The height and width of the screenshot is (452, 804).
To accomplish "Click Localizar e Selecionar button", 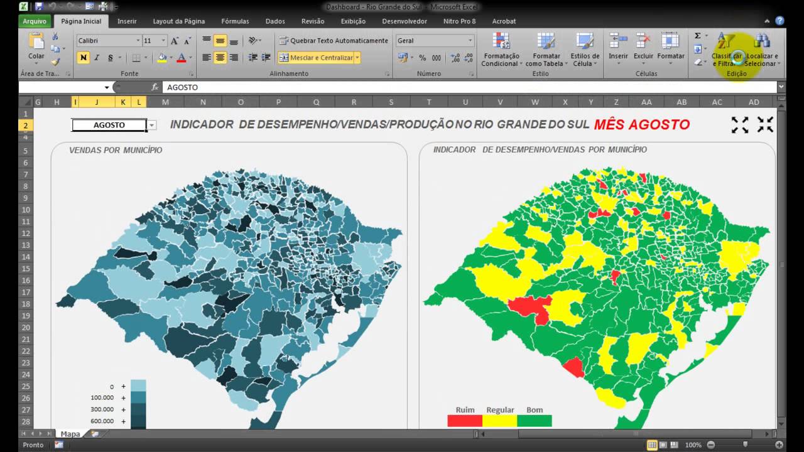I will click(762, 50).
